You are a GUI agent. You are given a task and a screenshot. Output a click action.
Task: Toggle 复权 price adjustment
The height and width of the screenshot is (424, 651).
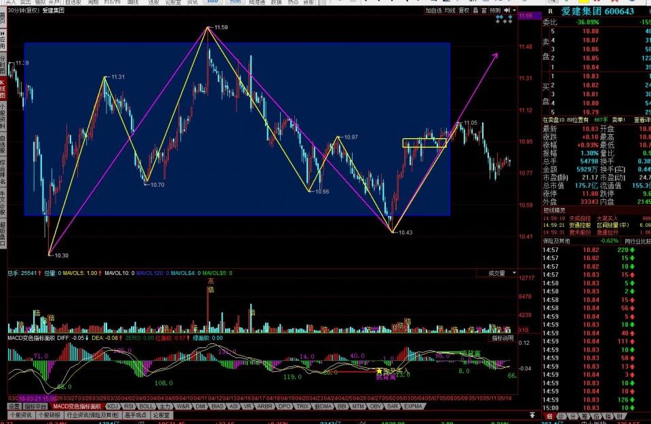[x=464, y=11]
